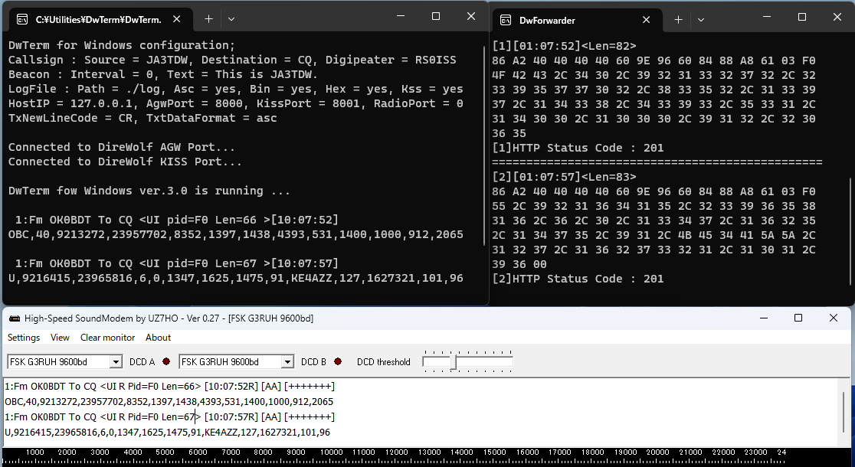Image resolution: width=855 pixels, height=467 pixels.
Task: Minimize the DwTerm window
Action: click(x=401, y=16)
